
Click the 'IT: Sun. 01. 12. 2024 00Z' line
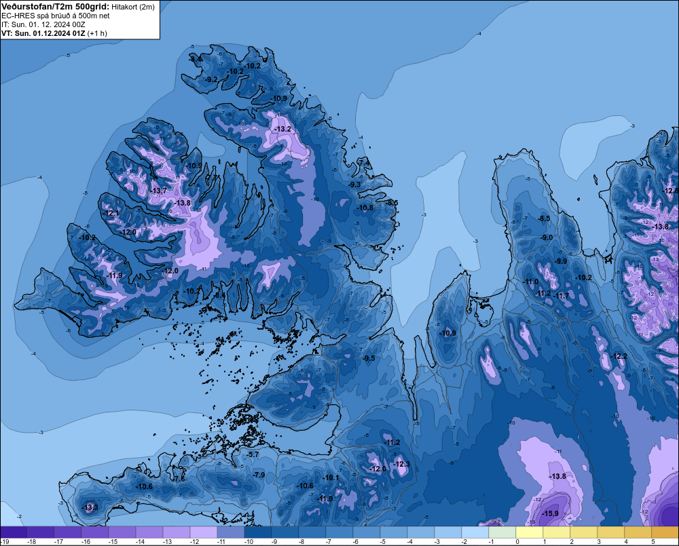43,24
